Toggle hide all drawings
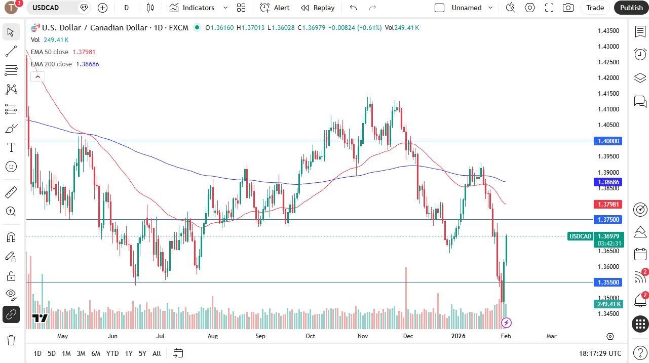649x363 pixels. coord(11,295)
